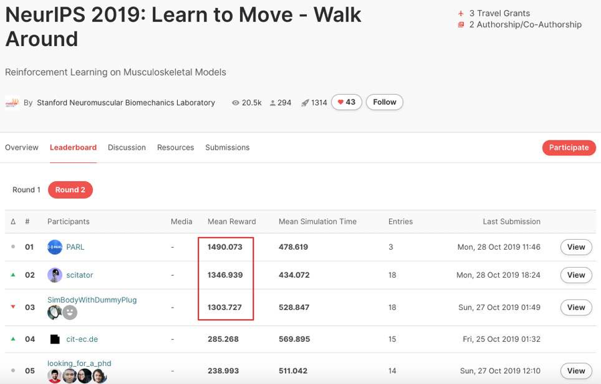The height and width of the screenshot is (384, 601).
Task: Click the scitator user avatar
Action: [x=55, y=275]
